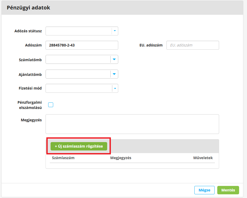The height and width of the screenshot is (198, 247).
Task: Open the Fizetési mód dropdown arrow
Action: [115, 88]
